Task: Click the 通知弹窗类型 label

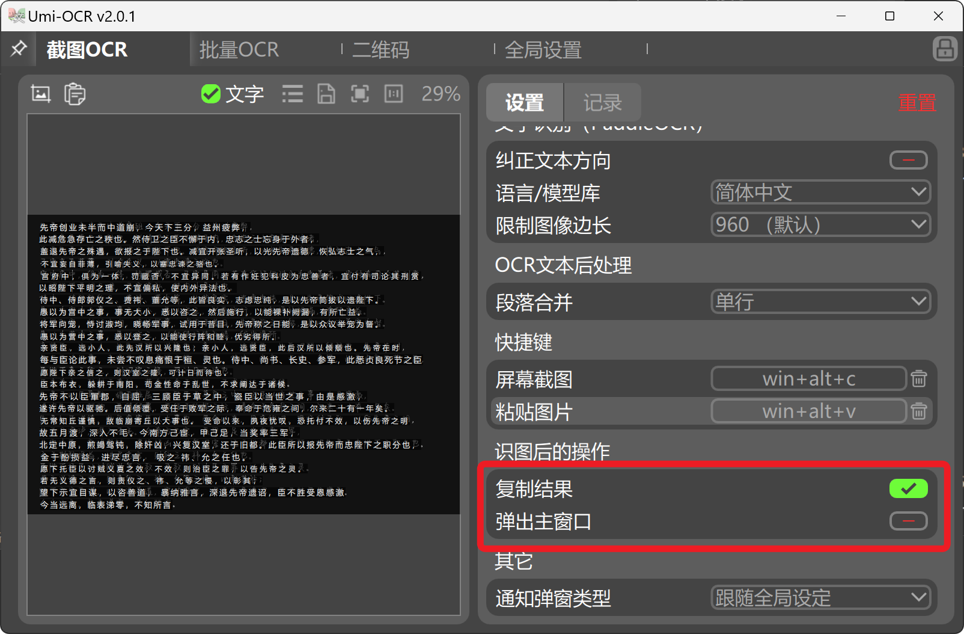Action: pos(553,599)
